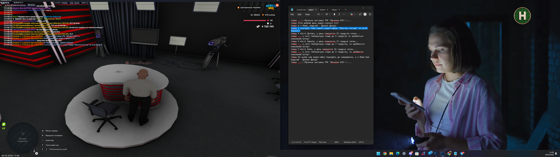Expand the list formatting dropdown in Notepad
The width and height of the screenshot is (560, 157).
pos(328,14)
